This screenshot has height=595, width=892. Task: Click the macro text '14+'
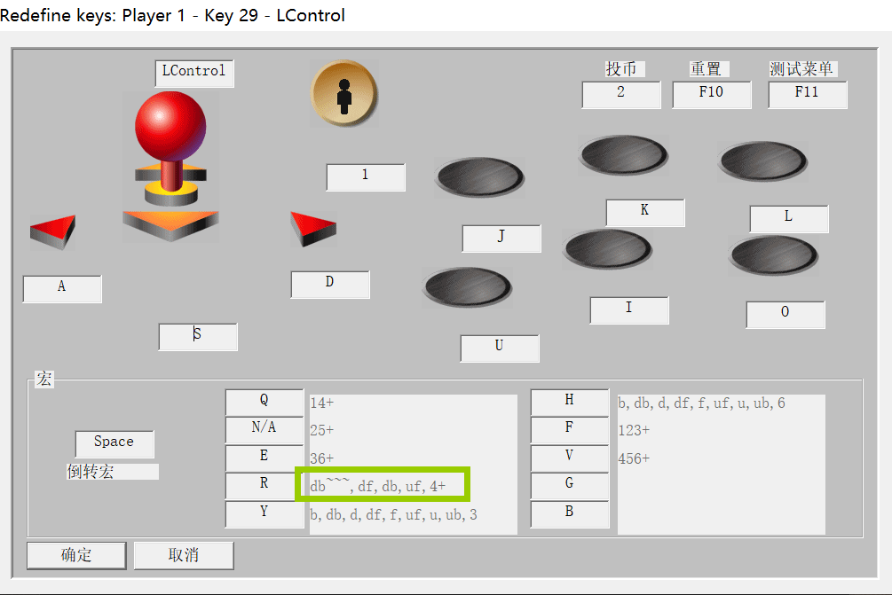[322, 403]
